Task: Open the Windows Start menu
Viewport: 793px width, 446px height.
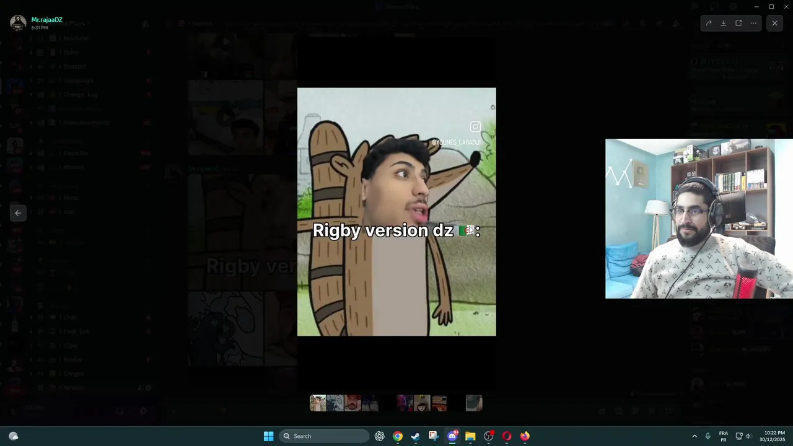Action: tap(268, 436)
